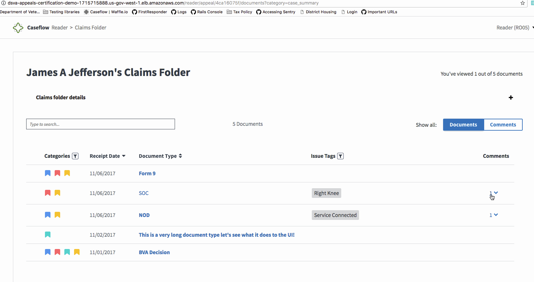Click the Claims folder details heading

pos(61,98)
